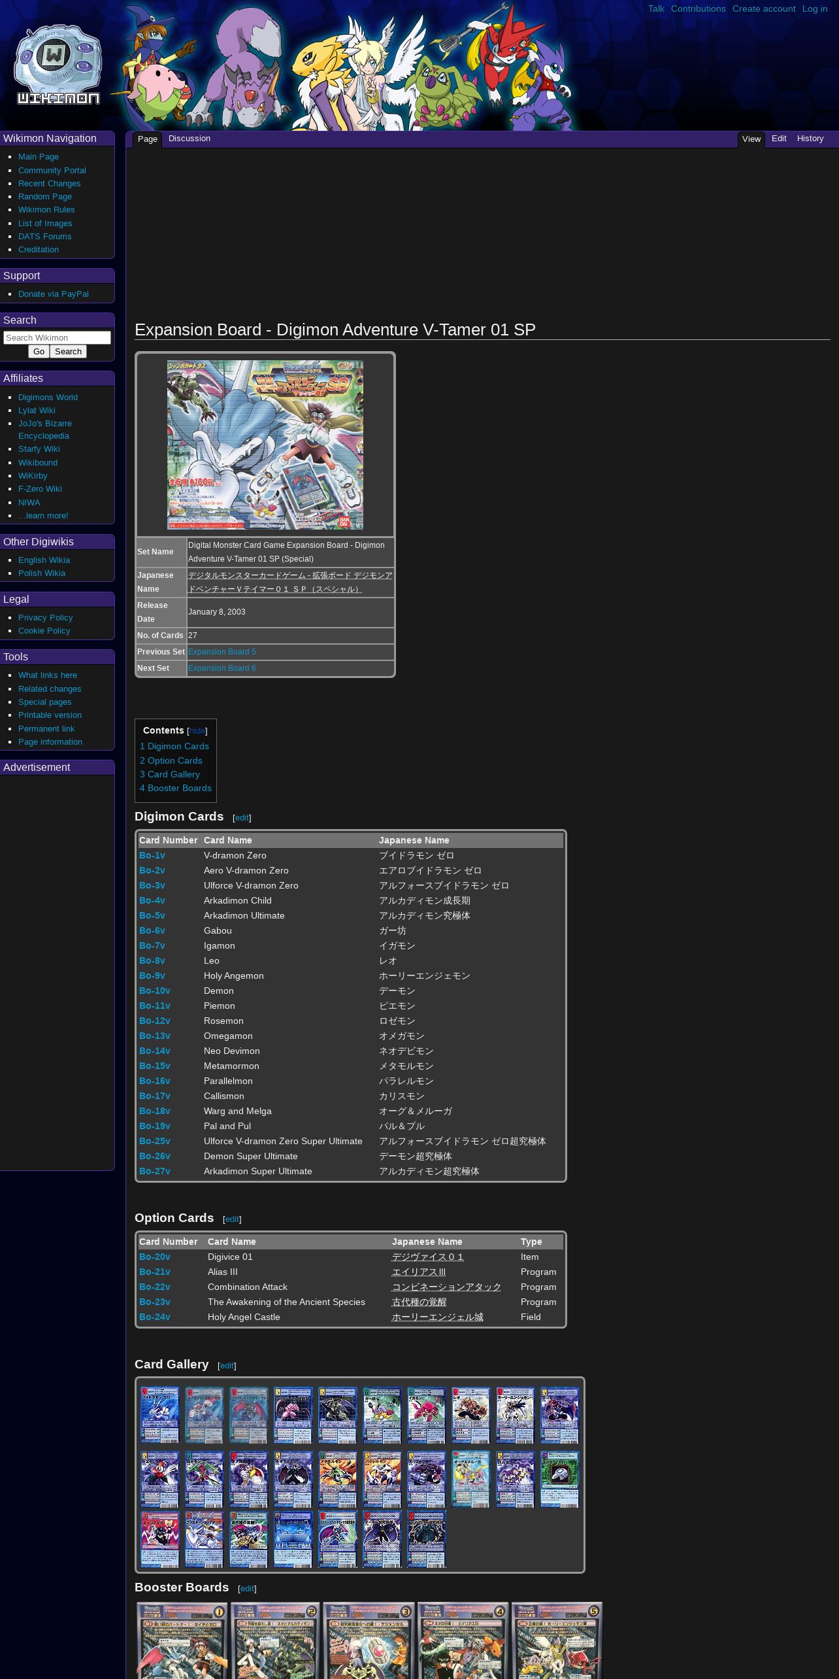Open DATS Forums link

(44, 237)
